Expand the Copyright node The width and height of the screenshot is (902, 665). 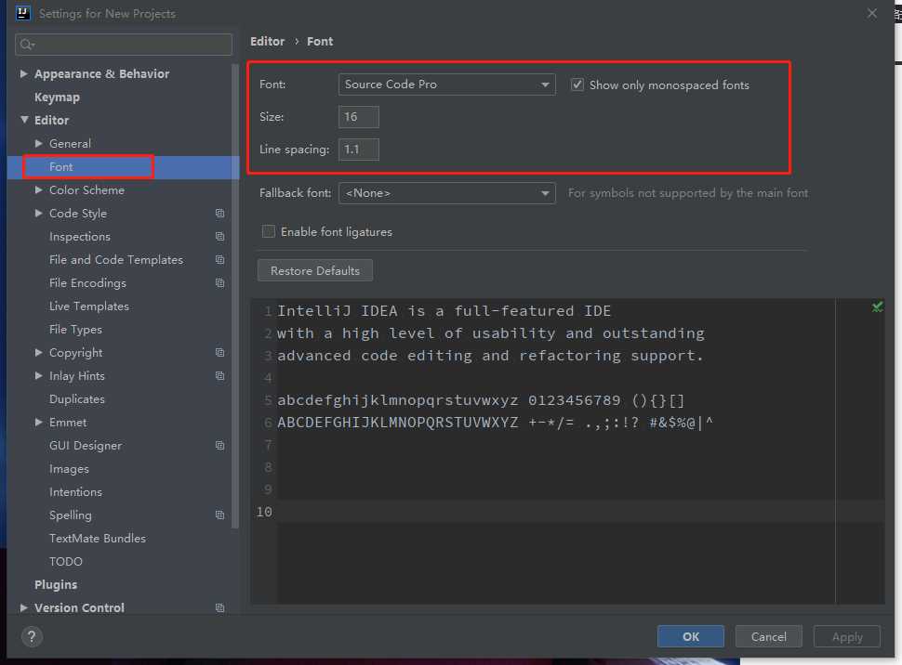click(x=38, y=352)
